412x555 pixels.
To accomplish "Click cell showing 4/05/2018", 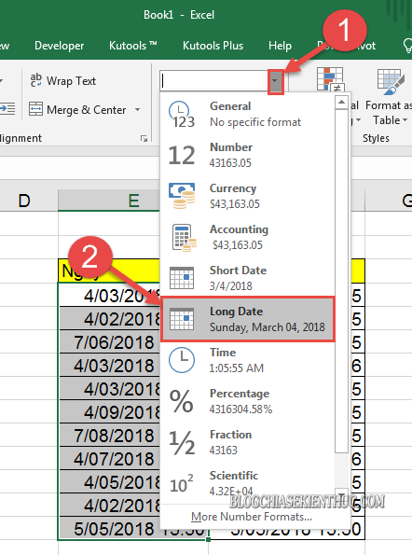I will (109, 482).
